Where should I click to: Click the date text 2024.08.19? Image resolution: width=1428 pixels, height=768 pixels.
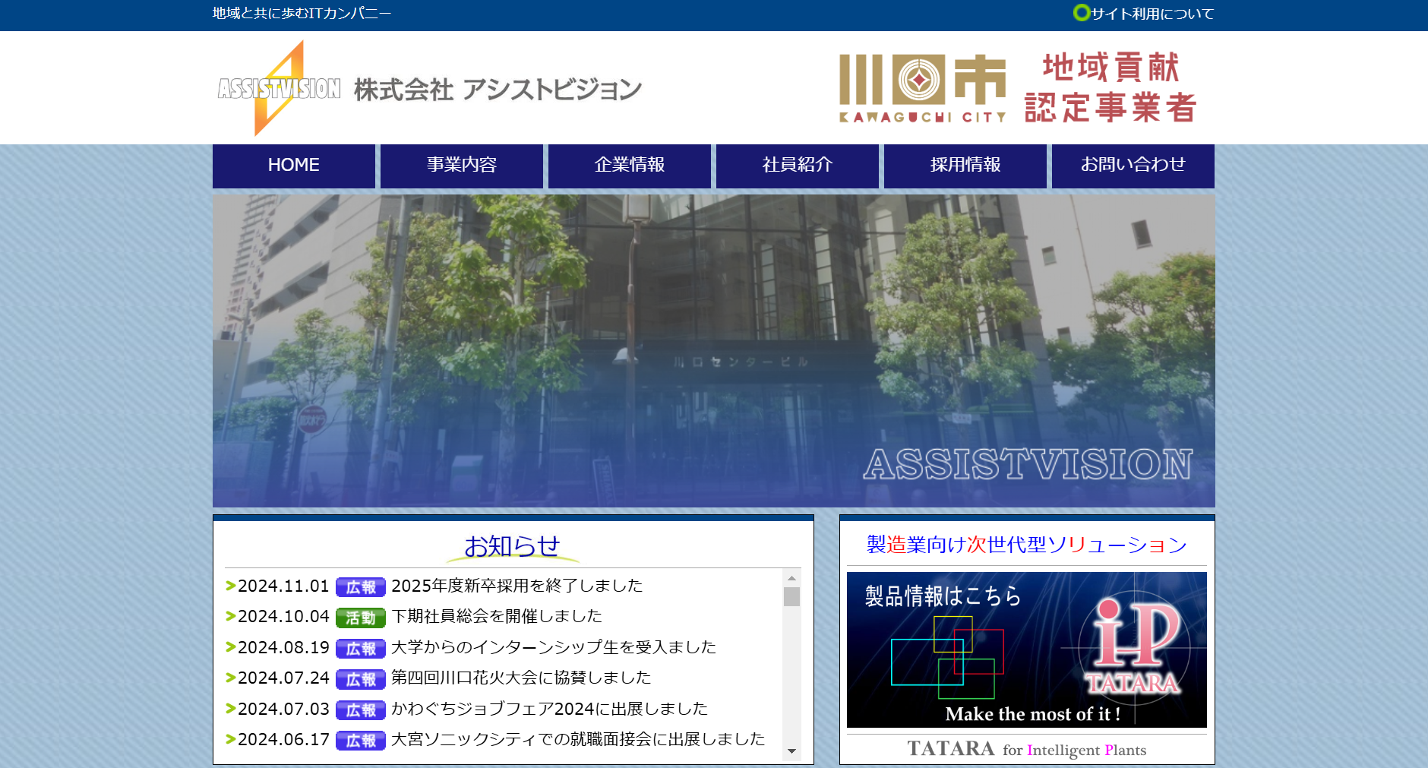(283, 647)
